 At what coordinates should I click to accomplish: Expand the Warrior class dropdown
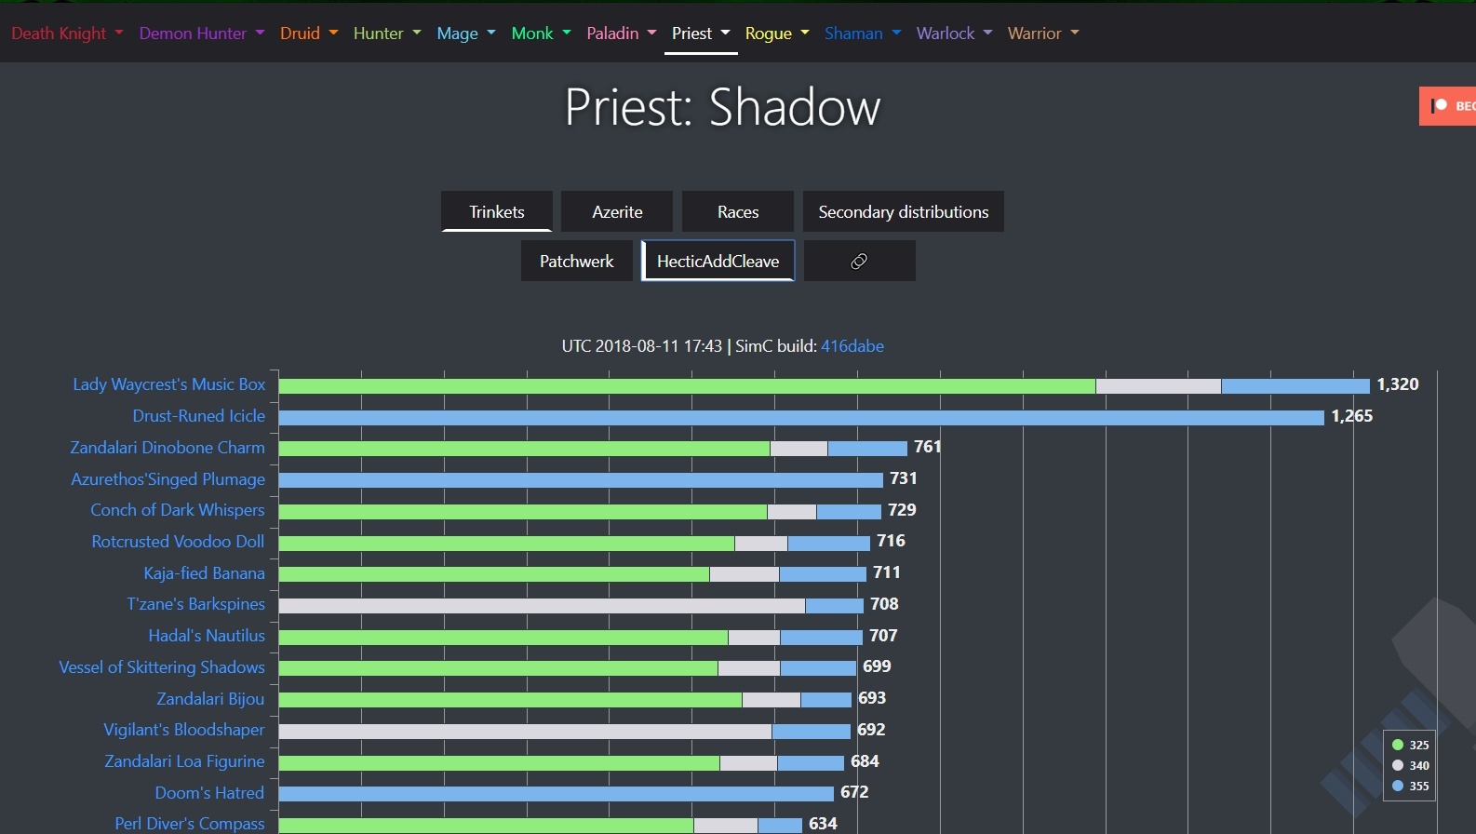1043,34
